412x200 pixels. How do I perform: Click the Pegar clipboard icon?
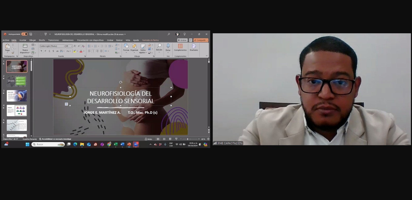coord(7,46)
